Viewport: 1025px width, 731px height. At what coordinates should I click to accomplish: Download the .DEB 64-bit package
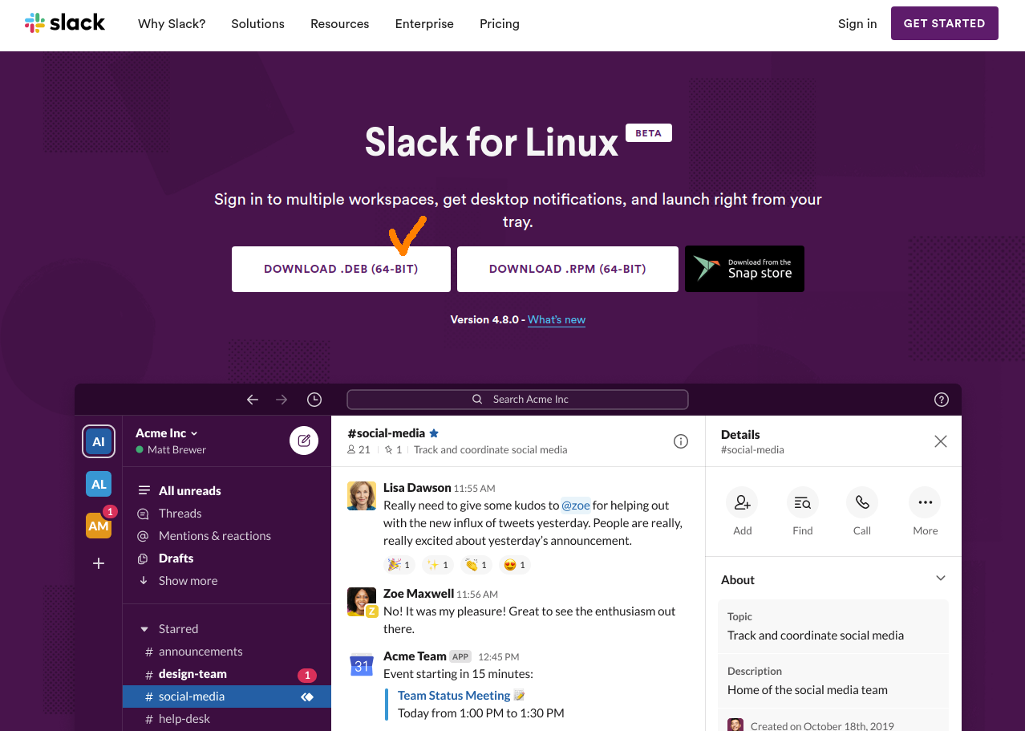point(341,269)
